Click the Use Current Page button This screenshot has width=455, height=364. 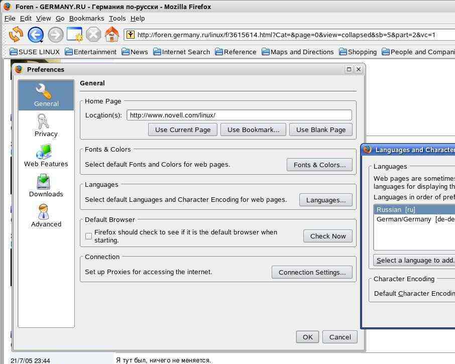(x=183, y=130)
